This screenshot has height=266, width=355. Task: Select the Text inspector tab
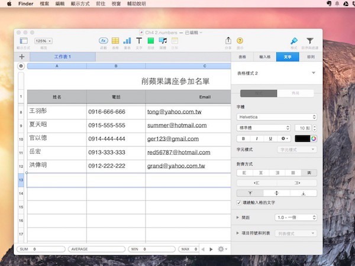pos(288,57)
